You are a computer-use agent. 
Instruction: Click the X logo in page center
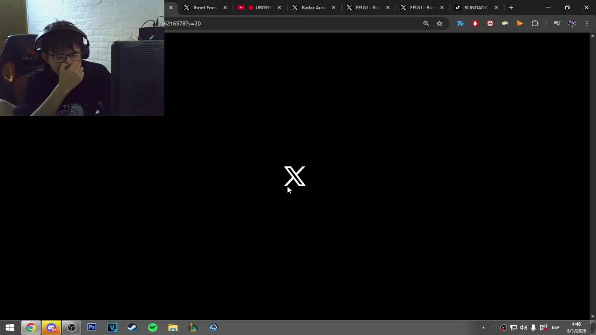coord(295,176)
